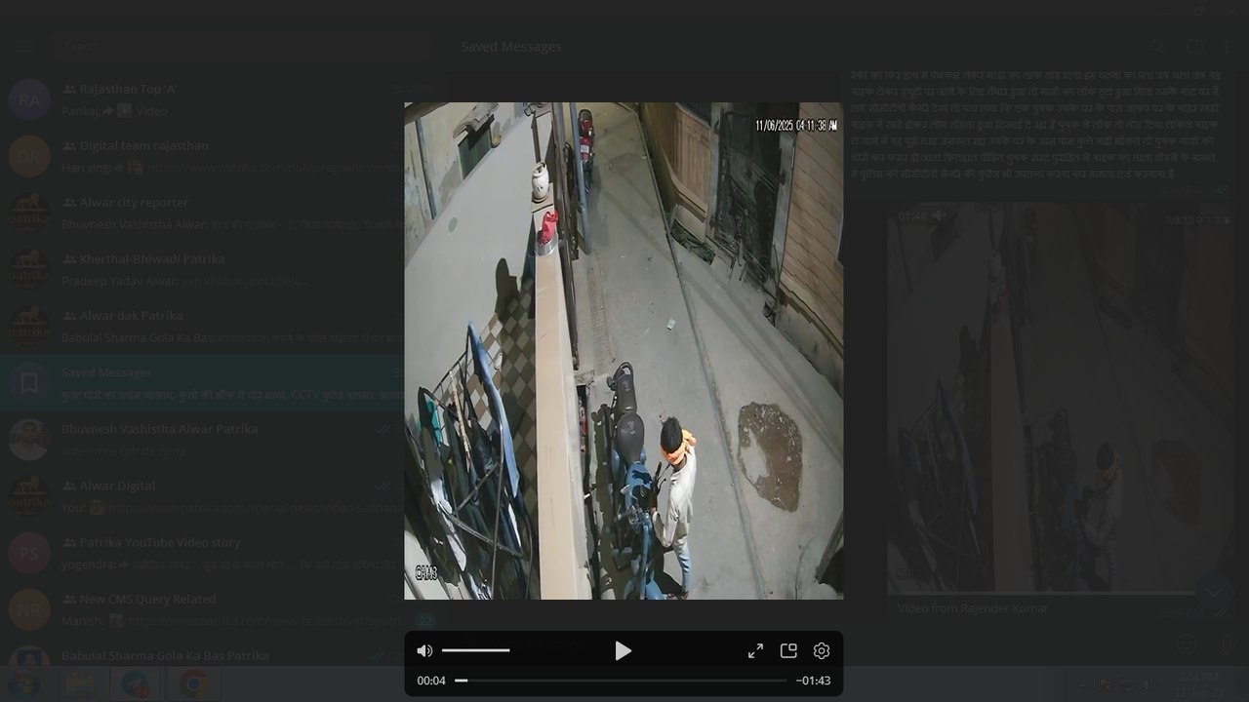
Task: Open Telegram from Windows taskbar
Action: (x=136, y=685)
